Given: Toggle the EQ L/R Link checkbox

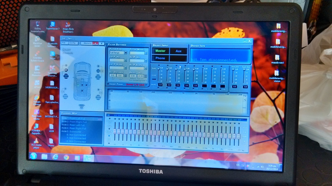Looking at the screenshot, I should (x=109, y=136).
